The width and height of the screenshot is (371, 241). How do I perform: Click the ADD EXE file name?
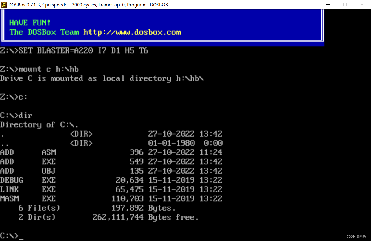(x=28, y=162)
